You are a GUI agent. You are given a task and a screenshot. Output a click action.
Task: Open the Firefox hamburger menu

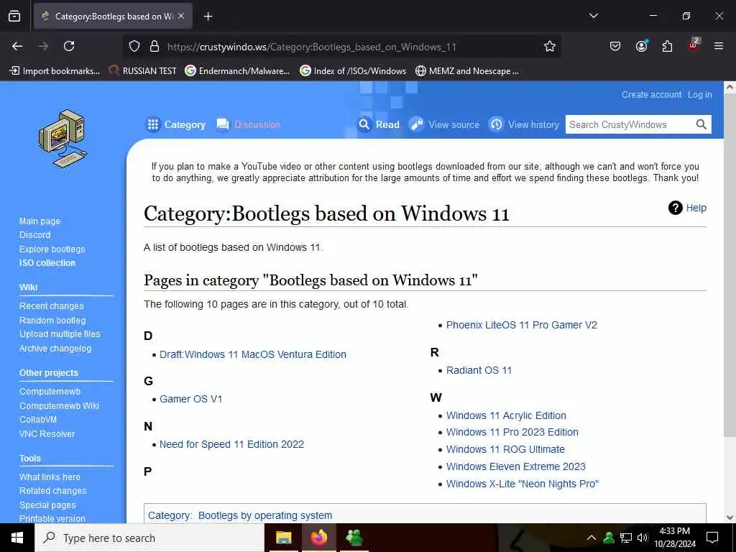(x=719, y=46)
